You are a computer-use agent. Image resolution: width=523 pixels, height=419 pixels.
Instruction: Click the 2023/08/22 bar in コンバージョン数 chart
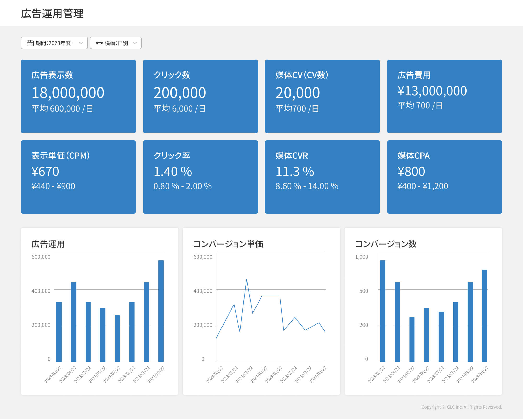point(456,332)
